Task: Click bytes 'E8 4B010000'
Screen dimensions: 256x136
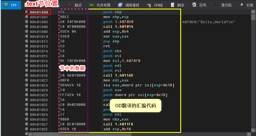Action: (x=73, y=75)
